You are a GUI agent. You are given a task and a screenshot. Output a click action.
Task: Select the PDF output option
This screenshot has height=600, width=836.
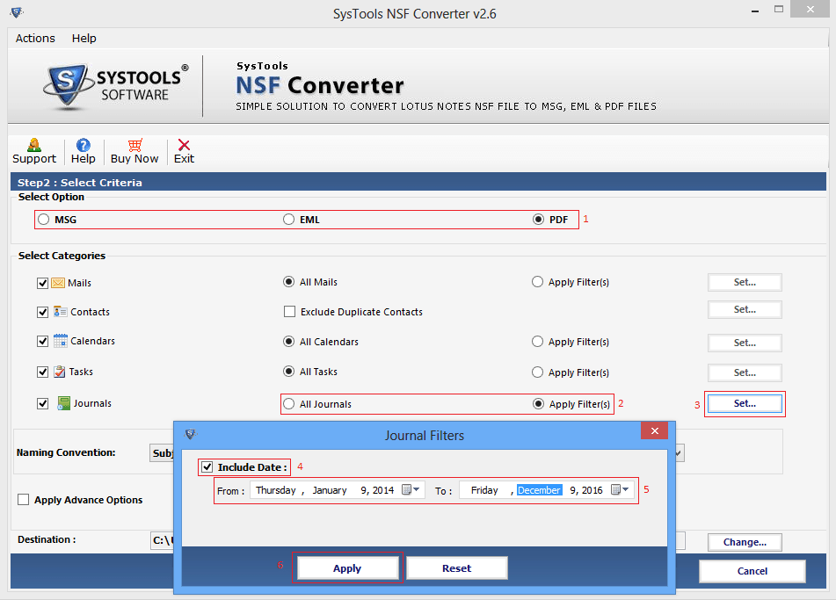tap(538, 220)
